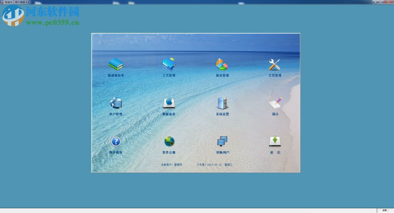View 简介 introduction notepad icon
394x213 pixels.
(275, 103)
